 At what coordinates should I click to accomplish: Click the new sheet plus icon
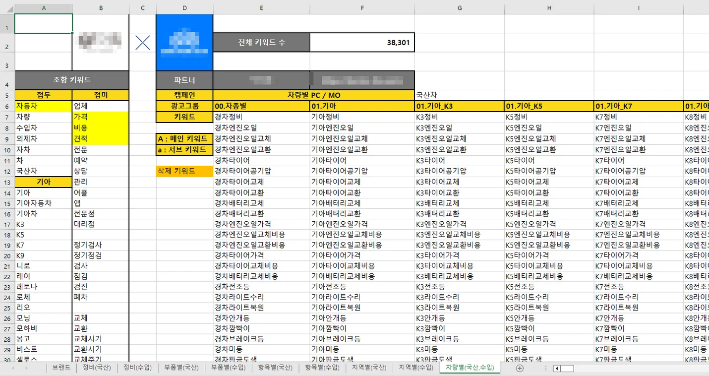(x=520, y=368)
